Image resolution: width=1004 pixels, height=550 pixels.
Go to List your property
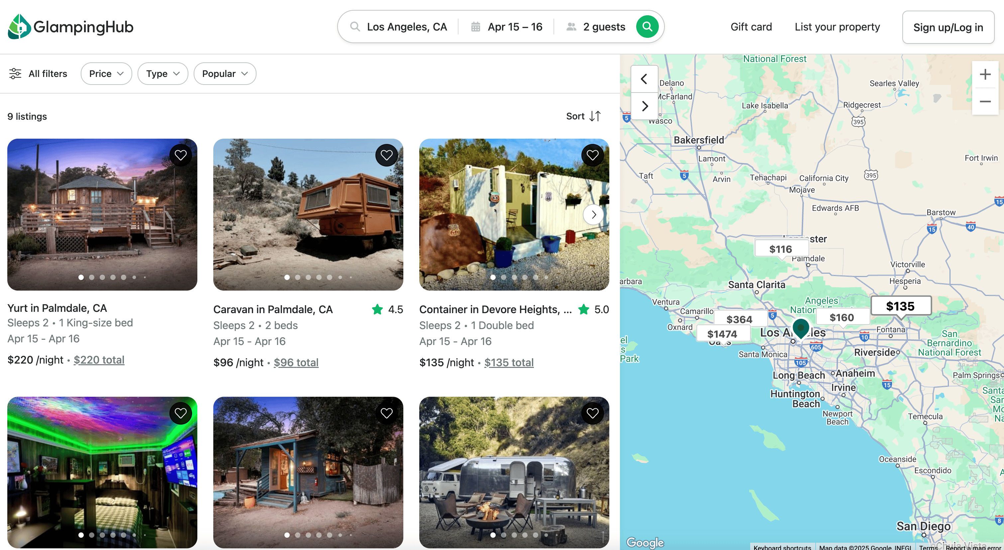pos(837,27)
